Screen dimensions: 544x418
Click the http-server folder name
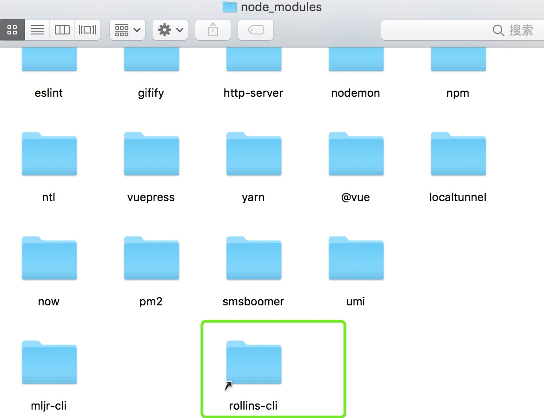pyautogui.click(x=253, y=93)
